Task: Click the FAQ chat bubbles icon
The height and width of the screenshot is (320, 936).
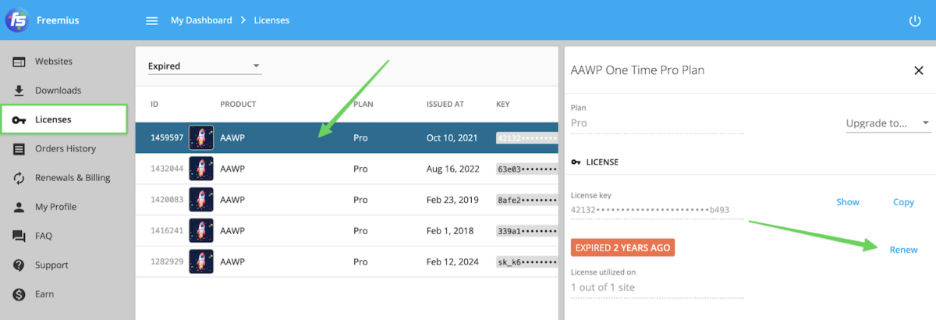Action: pos(19,236)
